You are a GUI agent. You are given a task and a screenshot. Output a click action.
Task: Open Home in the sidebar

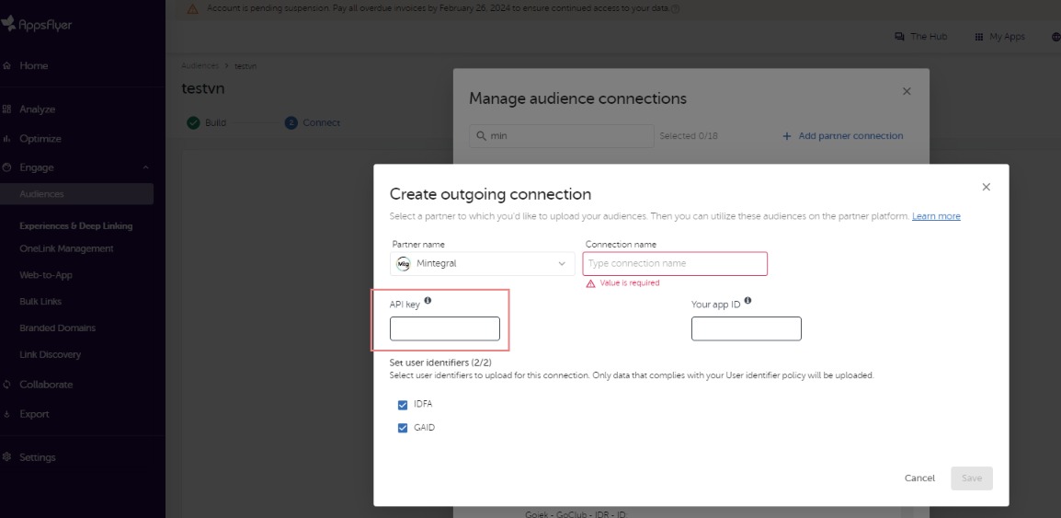[34, 65]
